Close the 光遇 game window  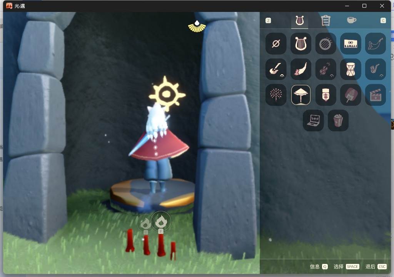point(382,6)
